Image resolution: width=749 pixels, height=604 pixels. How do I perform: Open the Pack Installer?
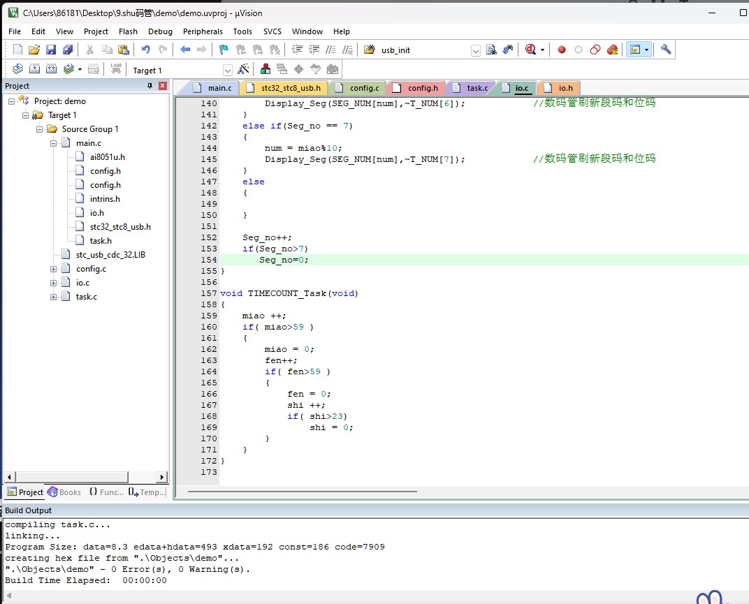coord(333,69)
